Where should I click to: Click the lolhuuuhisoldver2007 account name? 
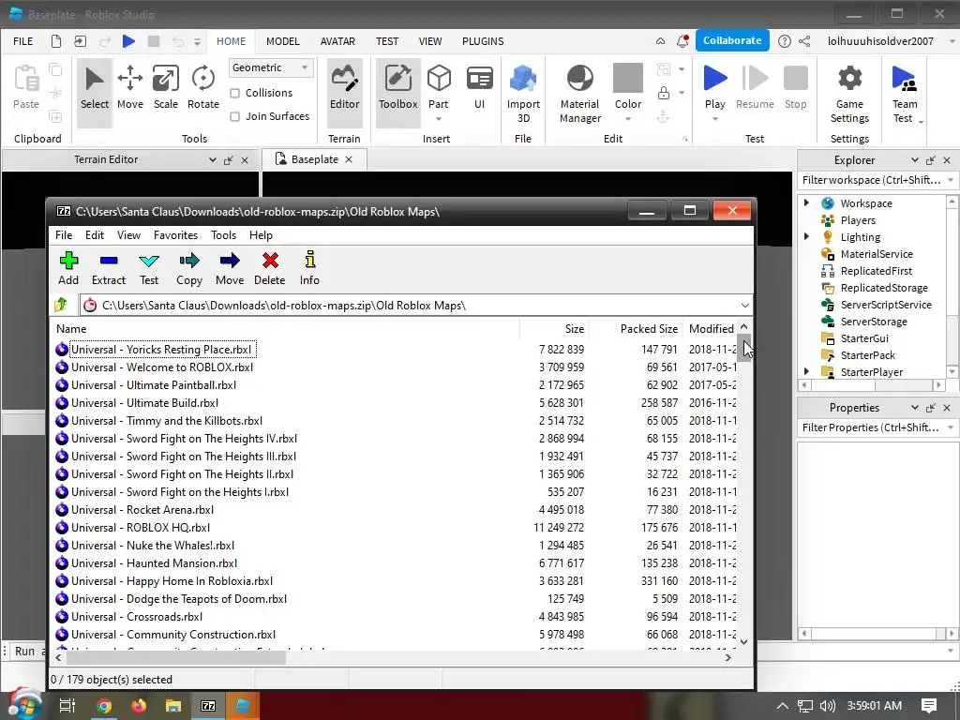point(880,41)
